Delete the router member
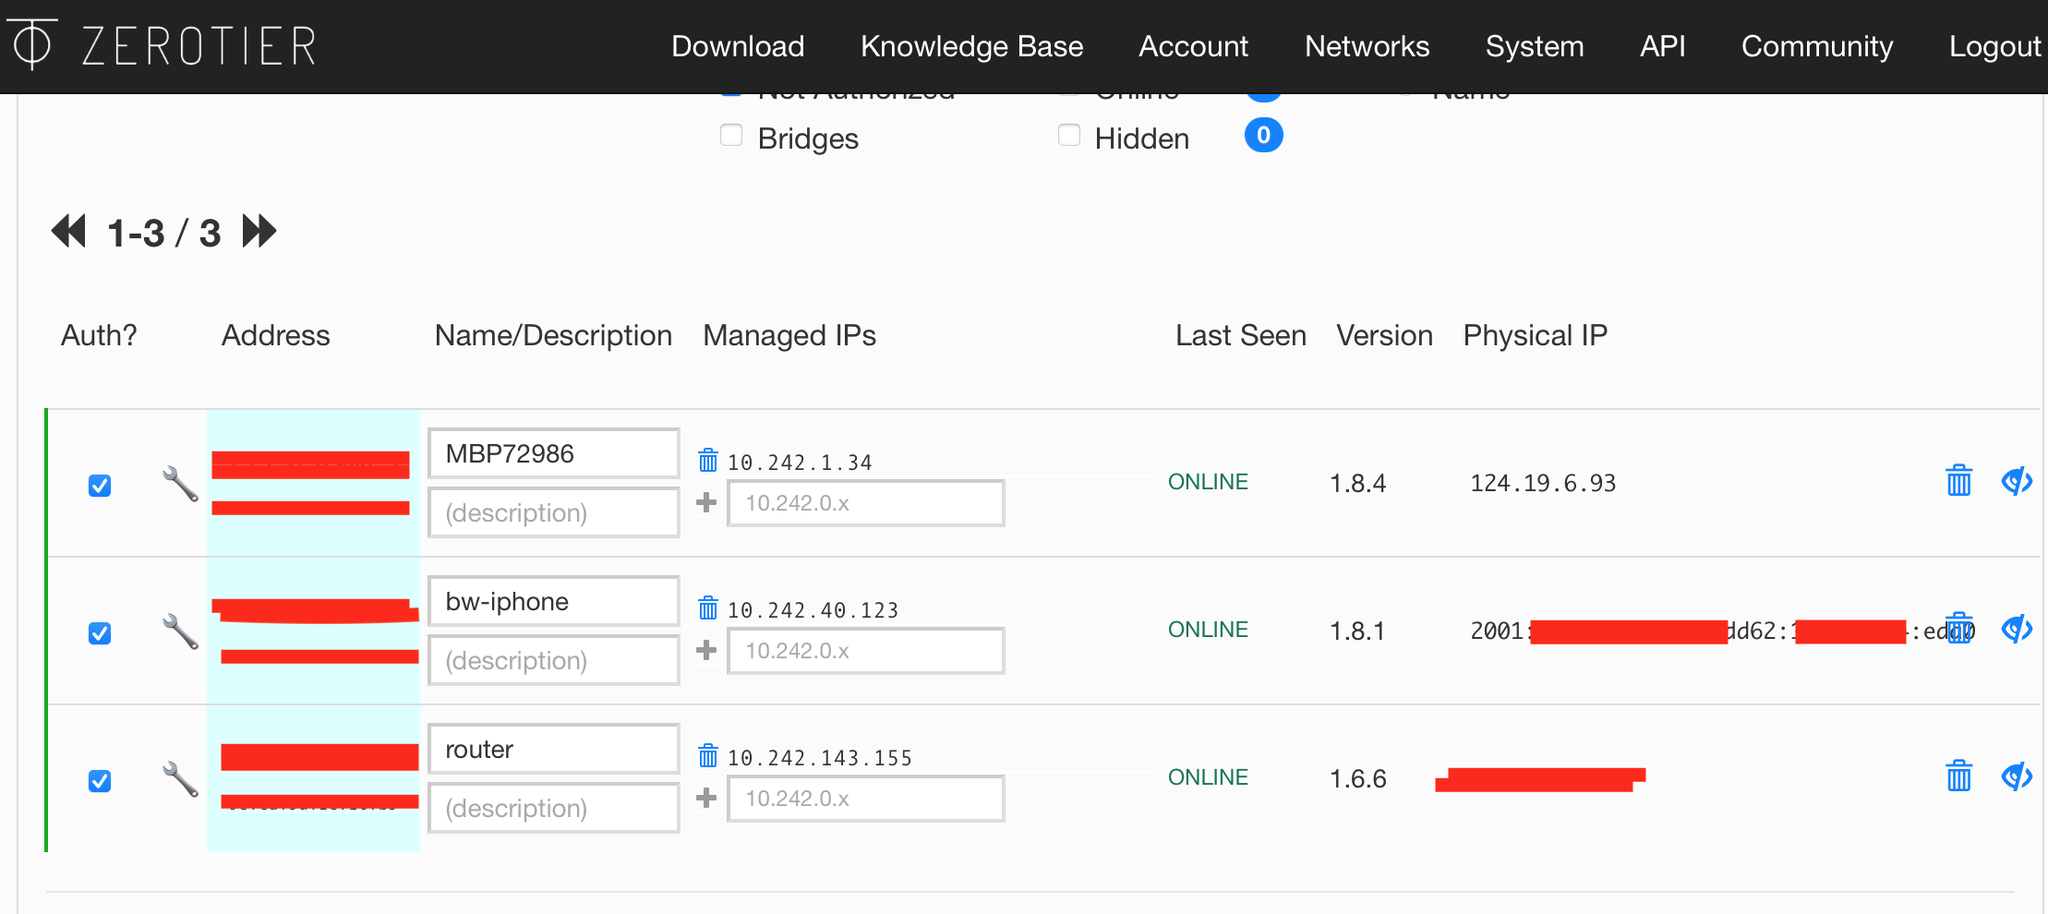This screenshot has width=2048, height=914. (1958, 776)
